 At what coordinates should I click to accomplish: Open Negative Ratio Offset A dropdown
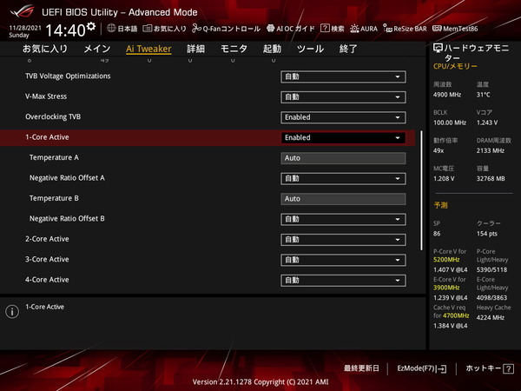pyautogui.click(x=343, y=178)
